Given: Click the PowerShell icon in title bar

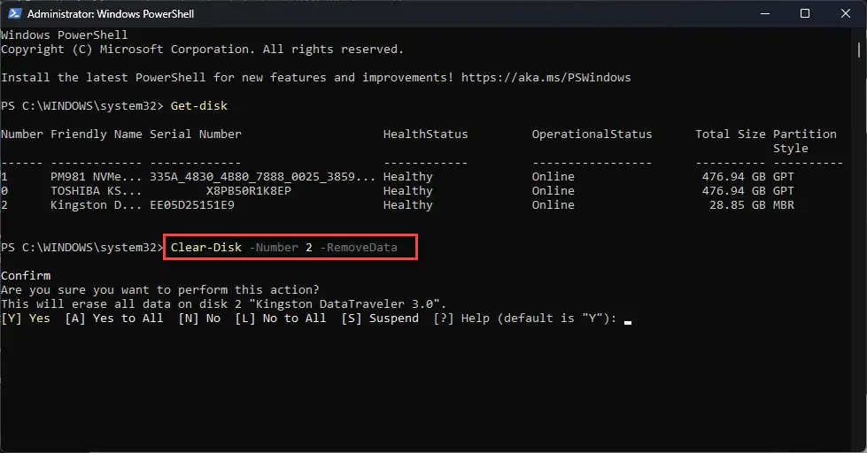Looking at the screenshot, I should click(14, 13).
